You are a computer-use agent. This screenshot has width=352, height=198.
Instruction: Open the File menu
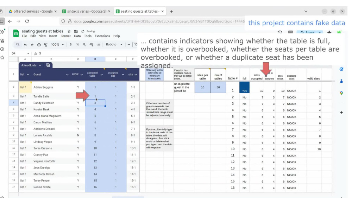pos(24,36)
